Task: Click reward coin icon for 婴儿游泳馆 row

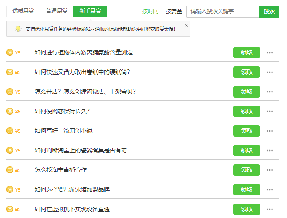Action: point(10,189)
